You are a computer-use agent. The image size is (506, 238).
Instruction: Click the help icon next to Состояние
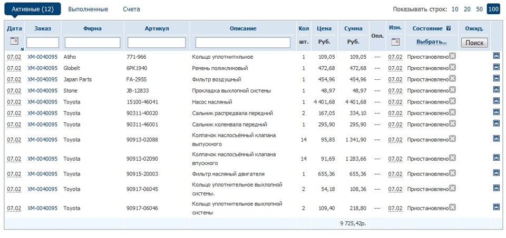(449, 28)
